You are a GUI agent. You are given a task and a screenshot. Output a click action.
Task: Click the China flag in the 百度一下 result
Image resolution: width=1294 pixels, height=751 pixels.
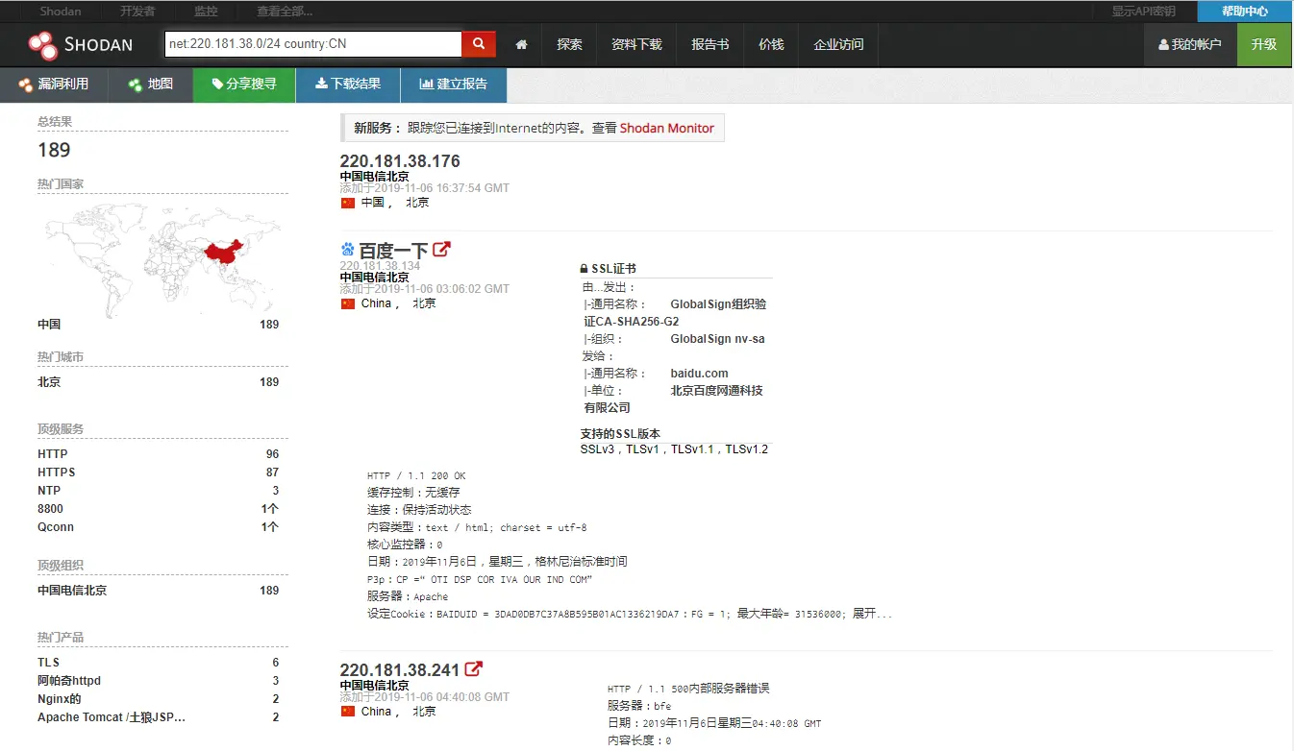(x=348, y=303)
